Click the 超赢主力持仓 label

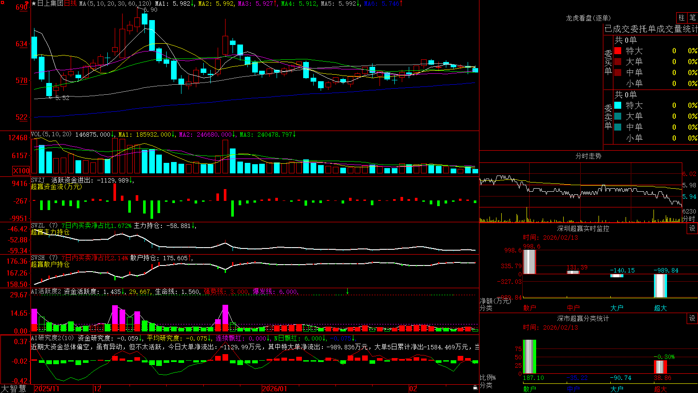pyautogui.click(x=50, y=232)
